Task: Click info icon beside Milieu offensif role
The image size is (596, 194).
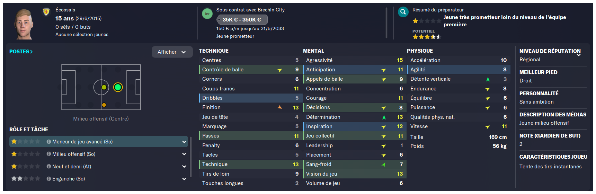Action: point(49,154)
